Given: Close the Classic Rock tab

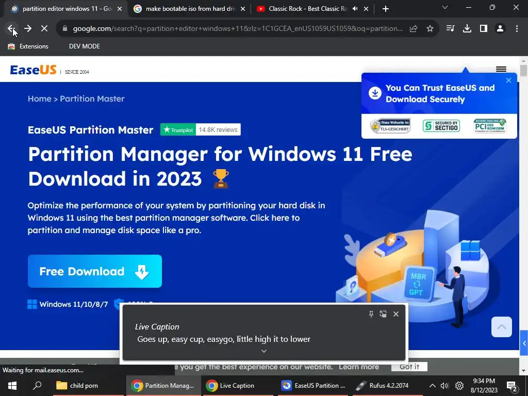Looking at the screenshot, I should click(366, 9).
